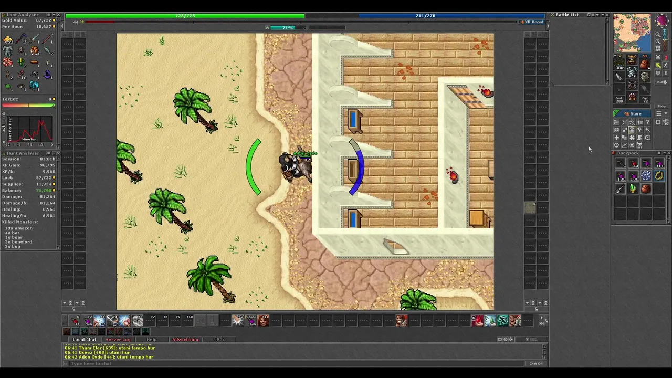The image size is (672, 378).
Task: Click the fish loot item
Action: click(x=47, y=49)
